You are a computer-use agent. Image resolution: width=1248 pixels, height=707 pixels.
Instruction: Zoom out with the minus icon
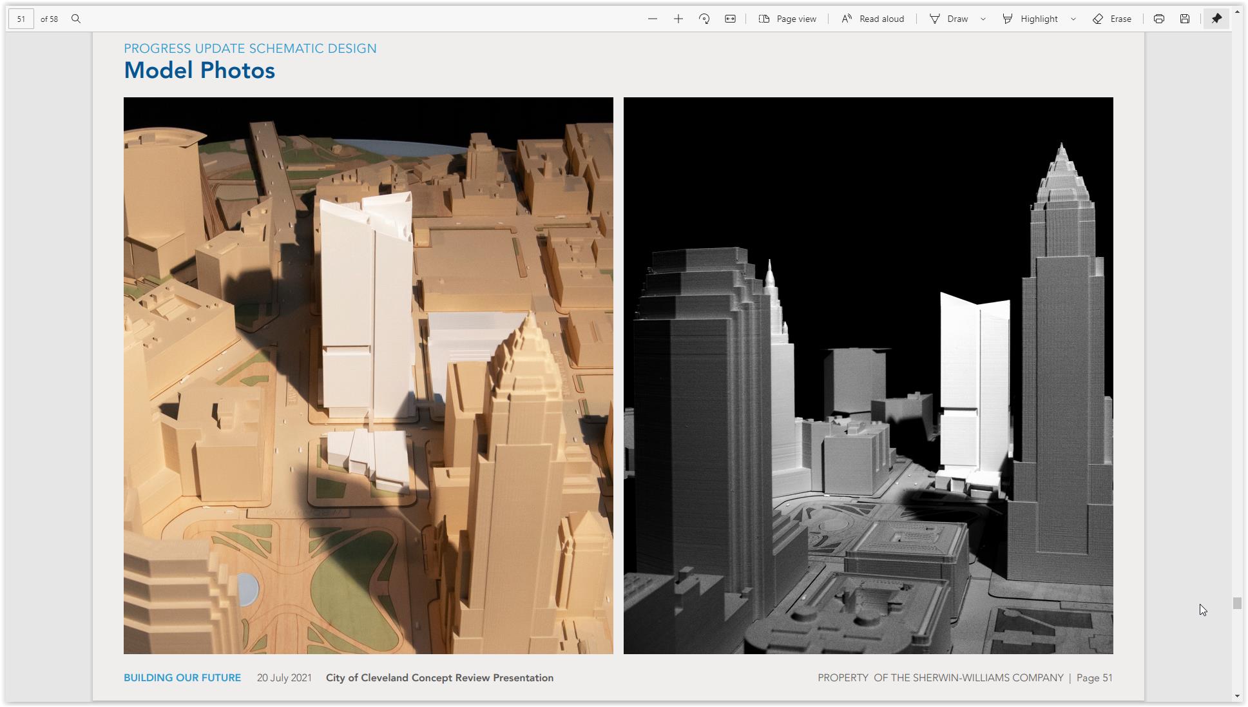[653, 19]
